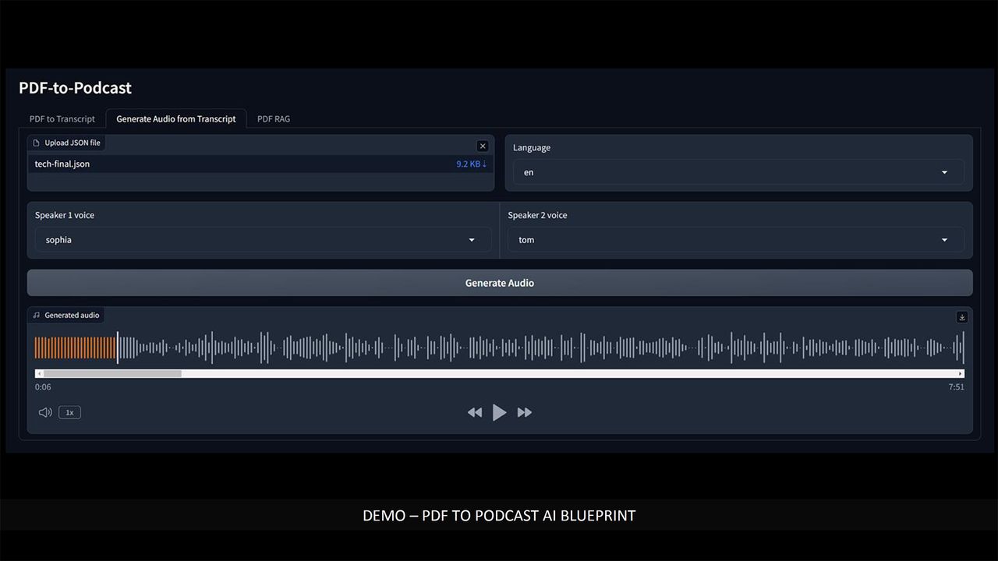
Task: Open the Speaker 2 voice dropdown
Action: [x=736, y=240]
